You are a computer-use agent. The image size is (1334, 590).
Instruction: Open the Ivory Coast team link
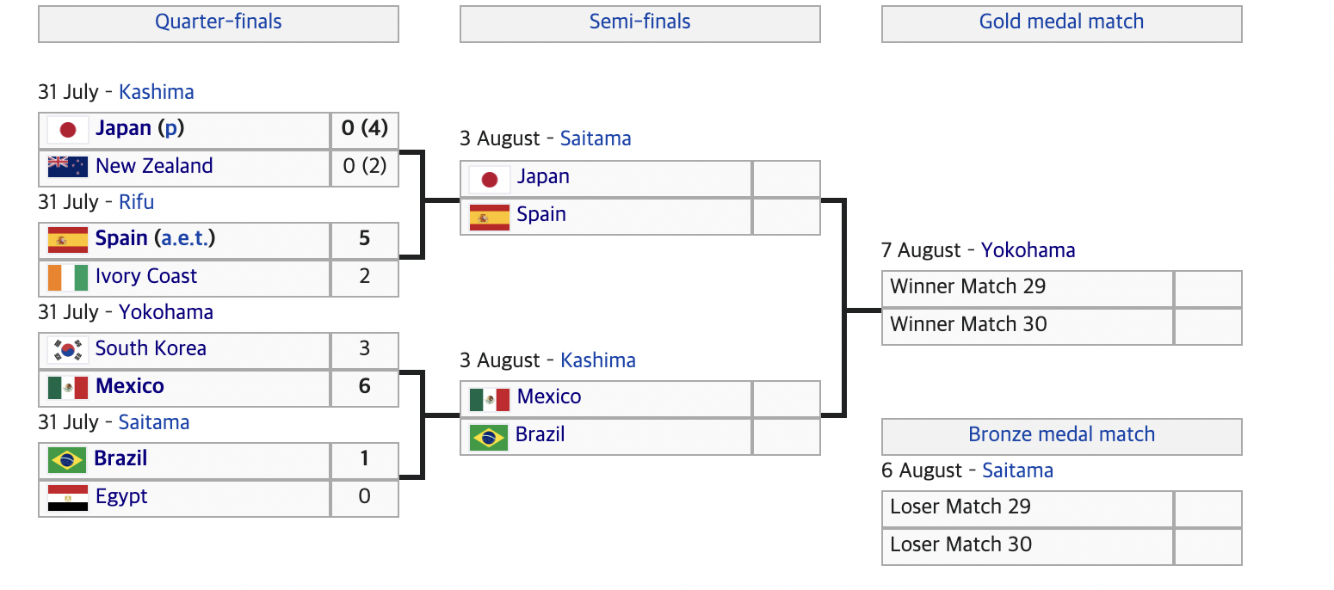tap(146, 276)
